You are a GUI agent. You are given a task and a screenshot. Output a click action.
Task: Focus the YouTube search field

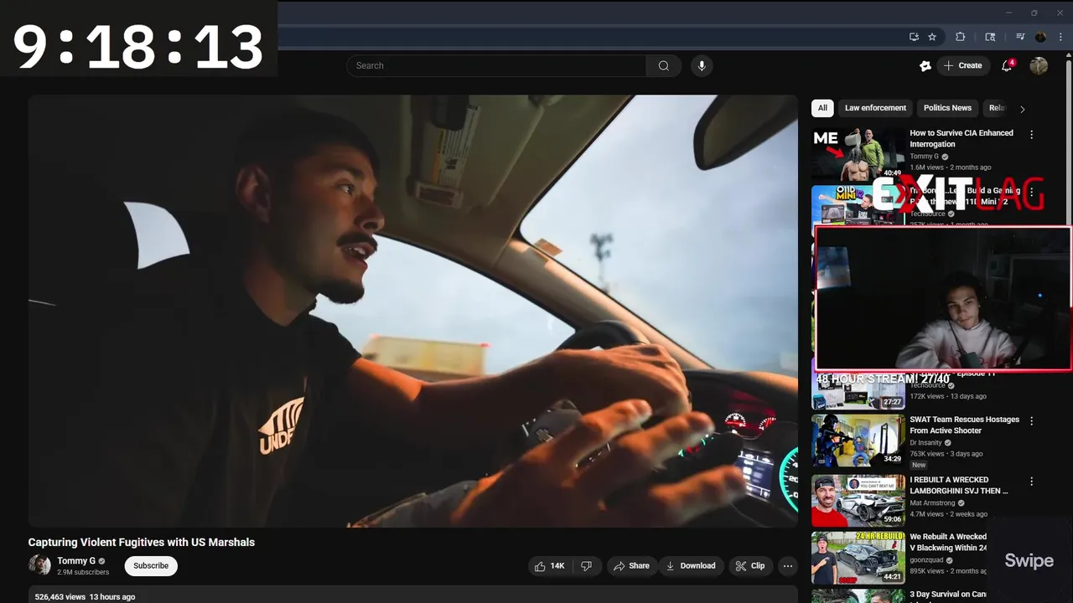tap(496, 65)
